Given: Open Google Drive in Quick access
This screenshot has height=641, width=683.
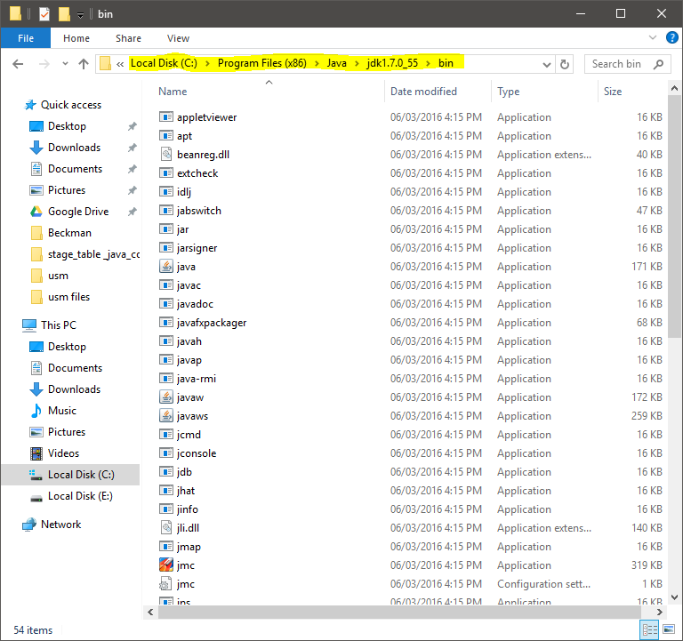Looking at the screenshot, I should click(x=78, y=212).
